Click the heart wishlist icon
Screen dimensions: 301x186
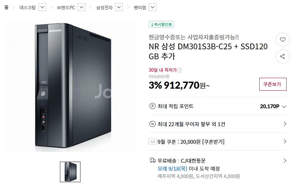[x=282, y=40]
